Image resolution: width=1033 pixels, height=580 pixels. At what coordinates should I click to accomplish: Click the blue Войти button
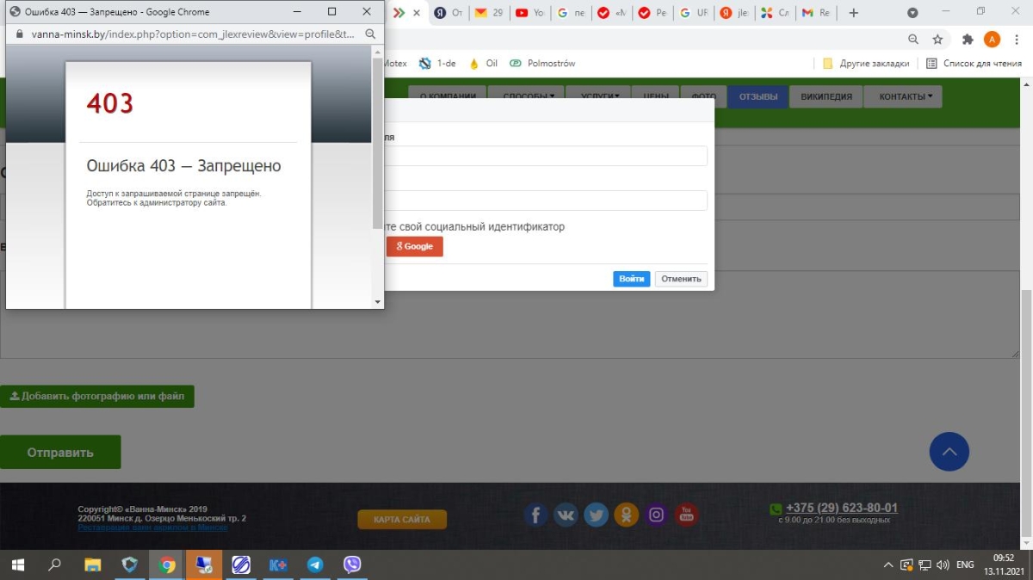[631, 279]
